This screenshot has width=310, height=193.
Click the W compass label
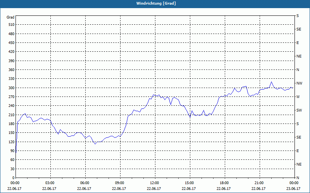click(x=298, y=97)
